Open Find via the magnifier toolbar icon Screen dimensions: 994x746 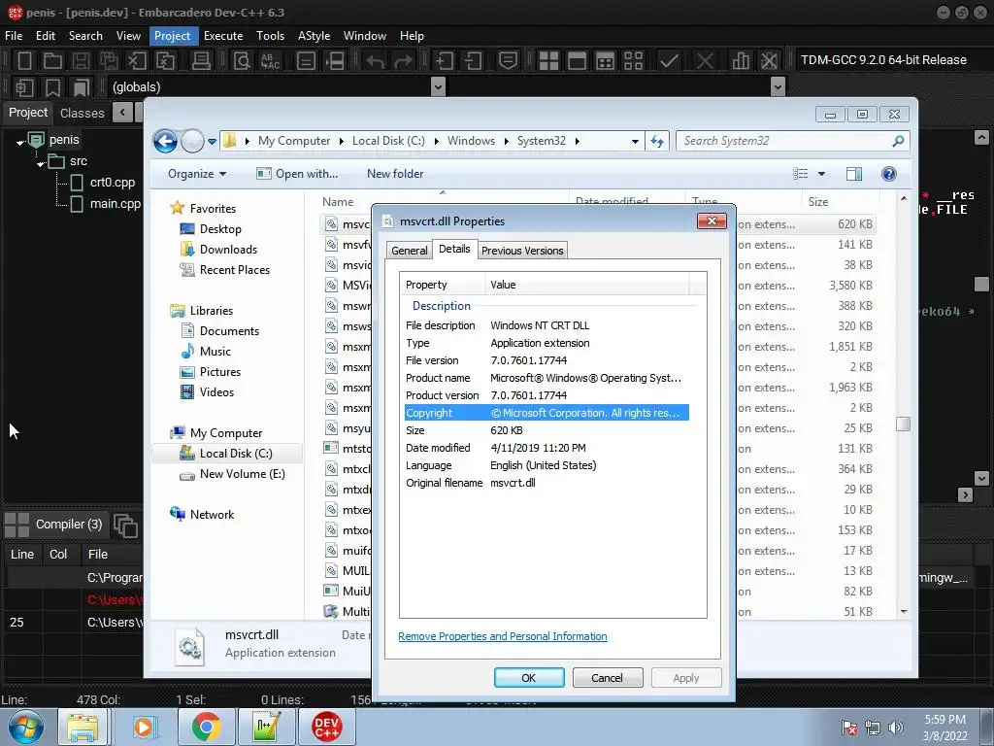pyautogui.click(x=242, y=60)
